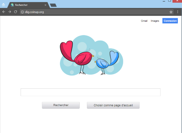Close the browser window
182x133 pixels.
pos(177,1)
